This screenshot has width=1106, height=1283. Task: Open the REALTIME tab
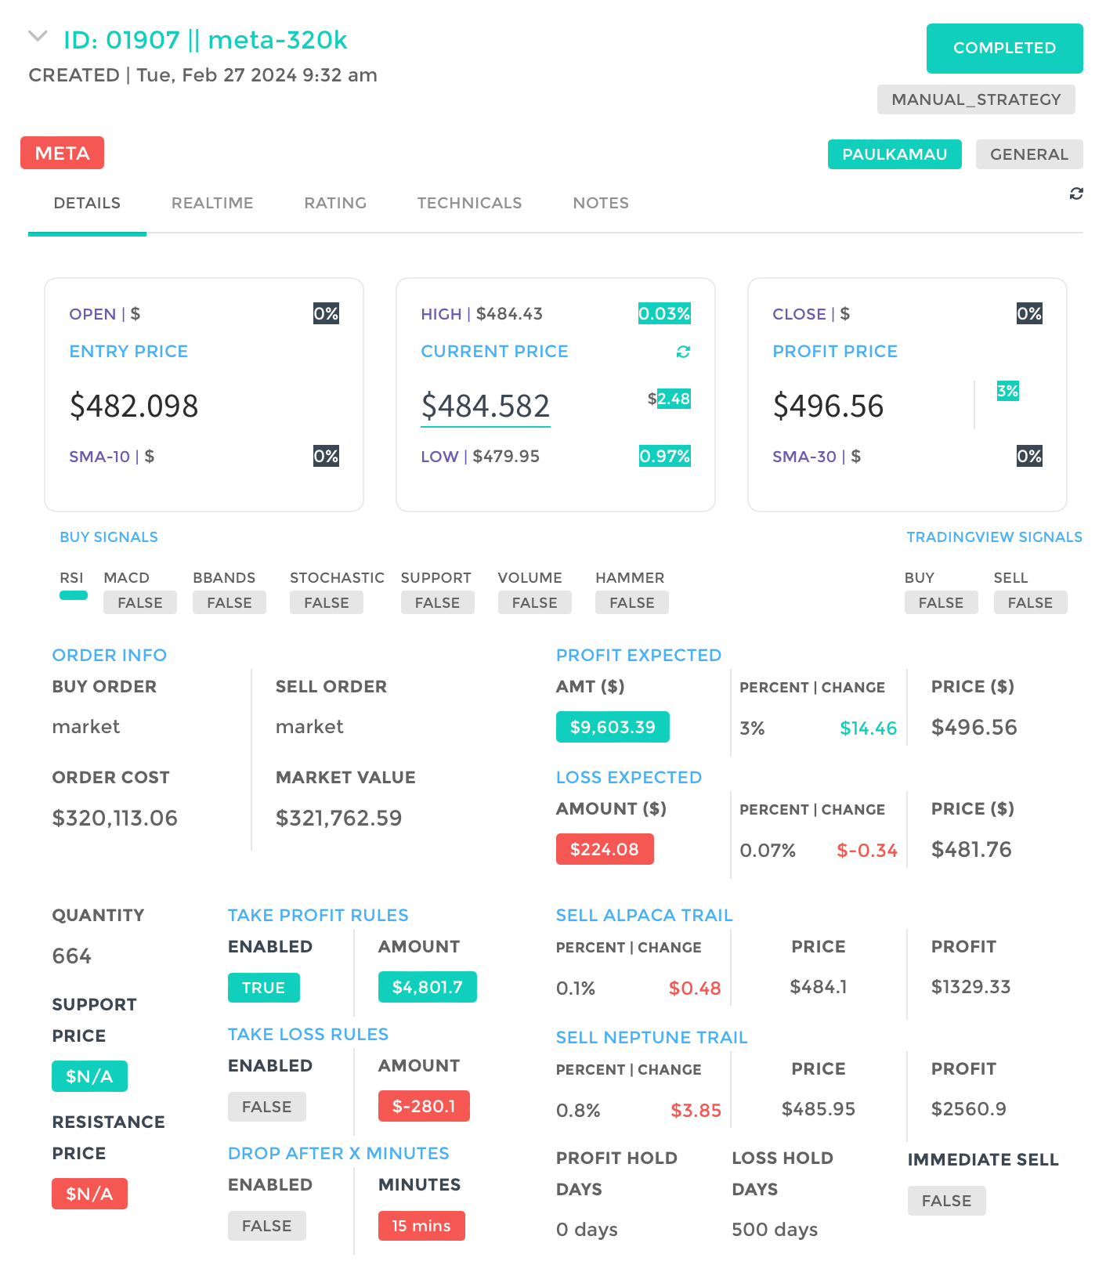pos(212,203)
